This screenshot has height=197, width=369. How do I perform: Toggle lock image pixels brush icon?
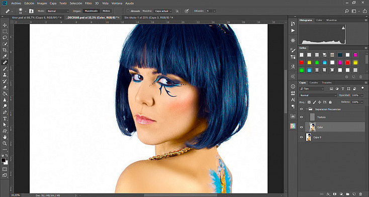314,102
